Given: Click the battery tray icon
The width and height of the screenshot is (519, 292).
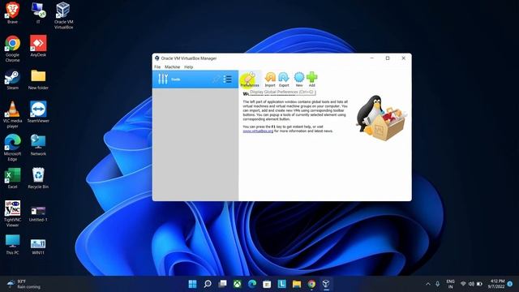Looking at the screenshot, I should 479,284.
